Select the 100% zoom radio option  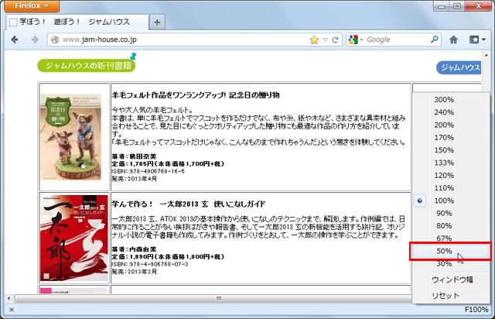click(x=444, y=201)
